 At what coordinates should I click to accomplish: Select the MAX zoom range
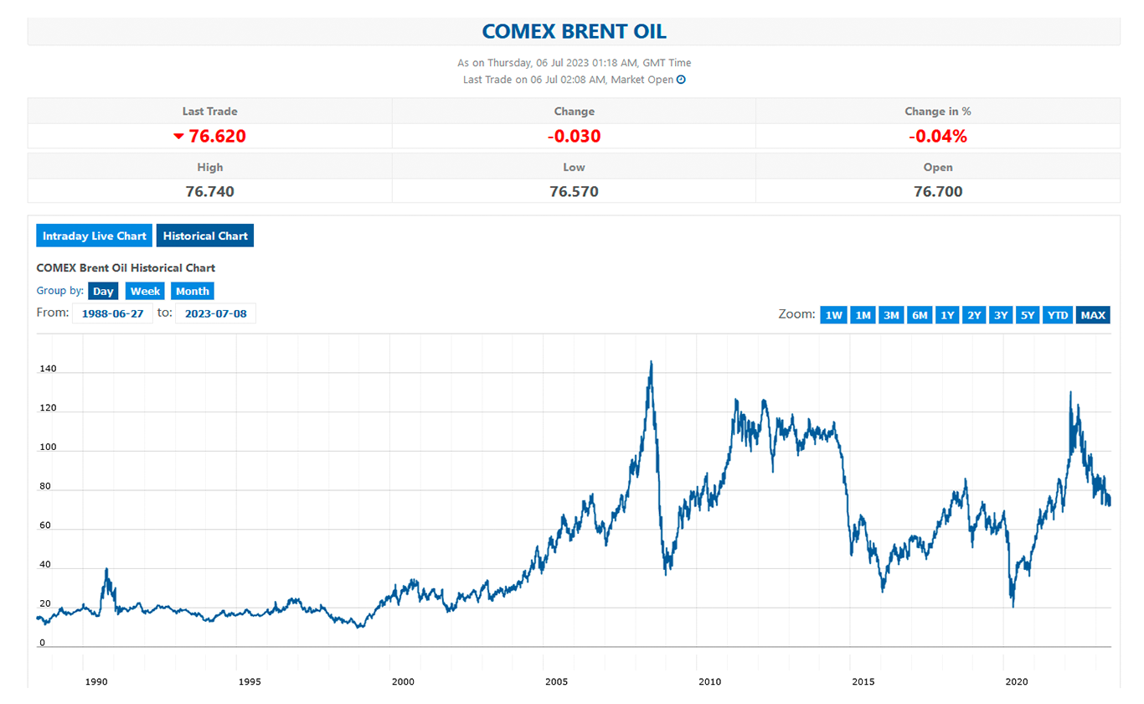coord(1093,315)
